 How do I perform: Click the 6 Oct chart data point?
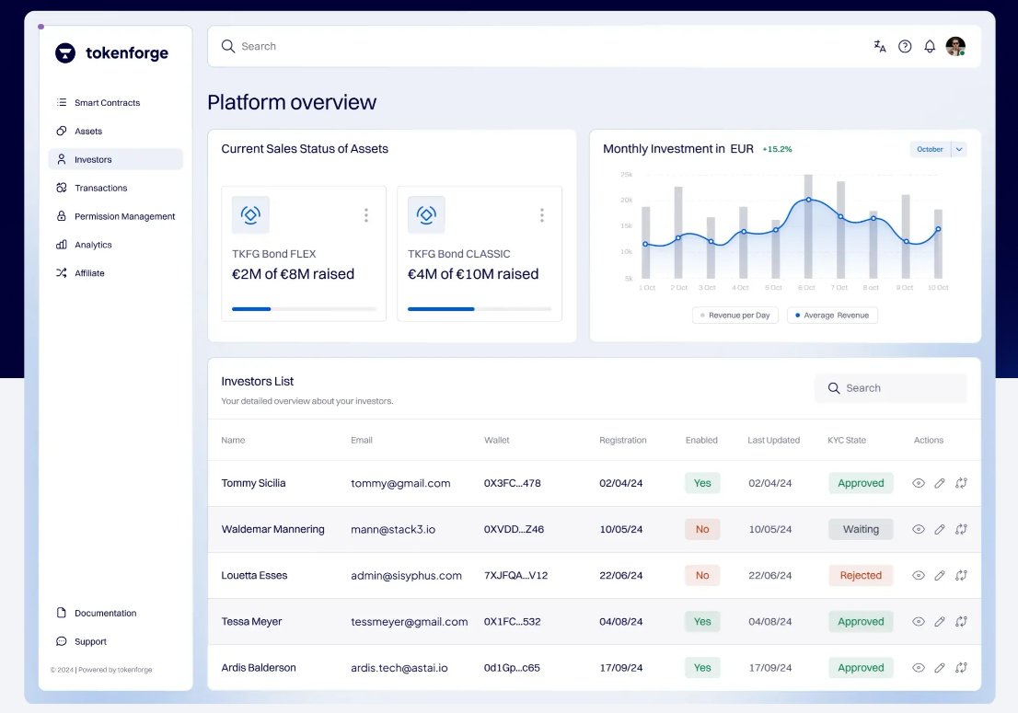[808, 200]
